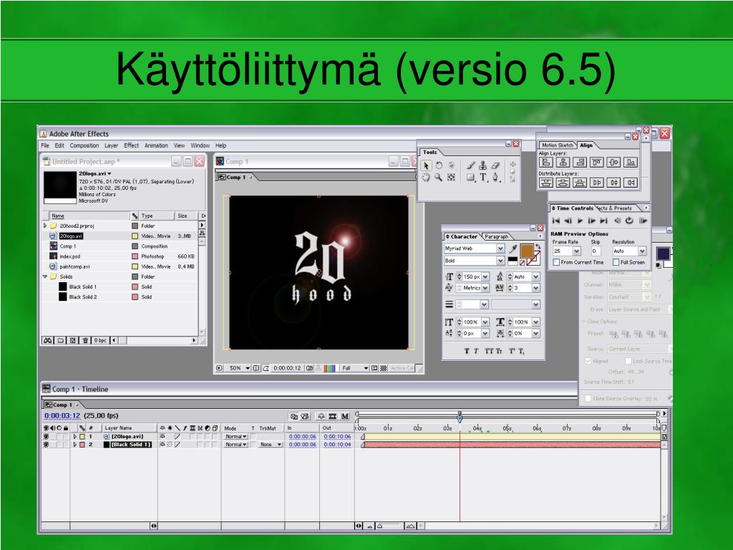The image size is (733, 550).
Task: Click Out point 0:00:10:06 of layer 1
Action: 338,436
